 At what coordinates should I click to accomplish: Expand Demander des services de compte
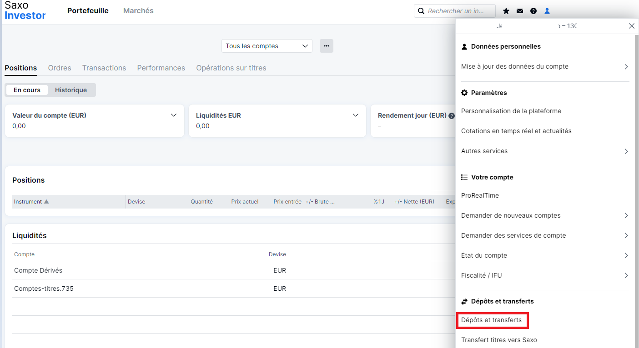[545, 235]
